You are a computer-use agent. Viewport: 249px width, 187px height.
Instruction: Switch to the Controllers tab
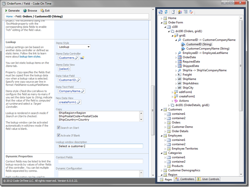pyautogui.click(x=185, y=179)
